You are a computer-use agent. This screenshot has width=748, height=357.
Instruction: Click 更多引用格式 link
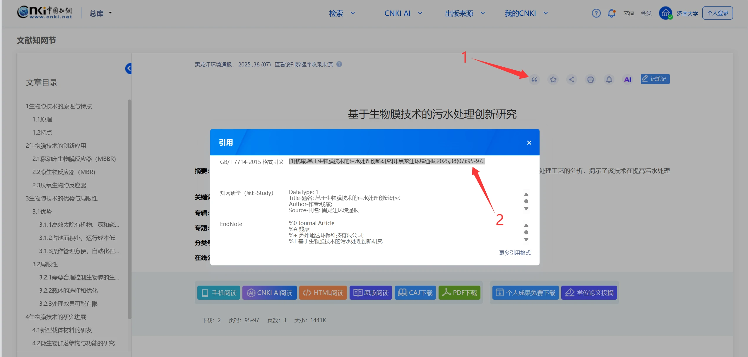(514, 253)
